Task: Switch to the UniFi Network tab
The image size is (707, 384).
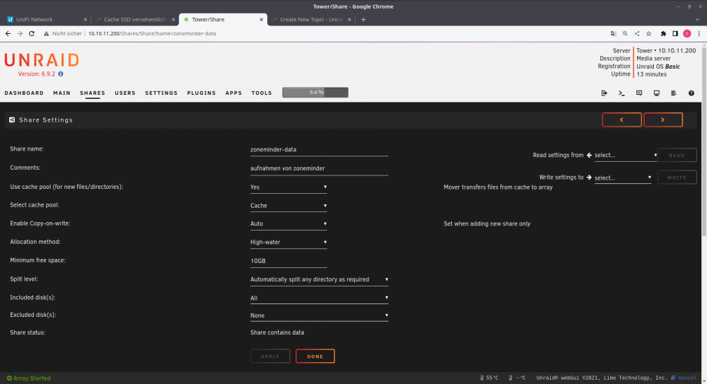Action: [45, 19]
